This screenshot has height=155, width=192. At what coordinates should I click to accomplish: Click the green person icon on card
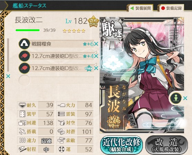coord(176,98)
